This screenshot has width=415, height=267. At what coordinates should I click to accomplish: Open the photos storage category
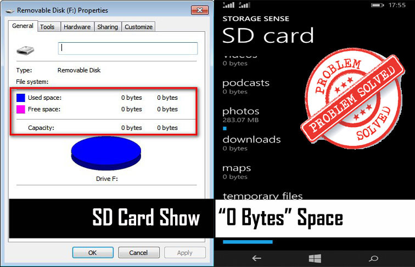240,111
